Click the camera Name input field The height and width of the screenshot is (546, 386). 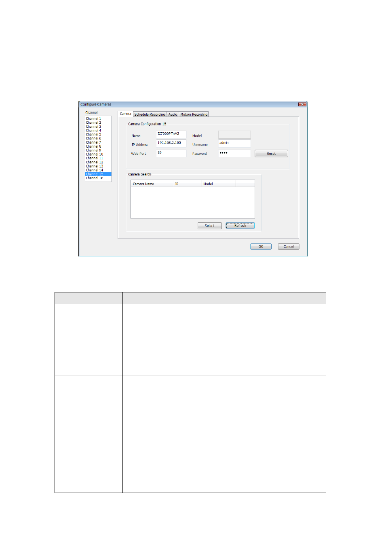coord(171,134)
